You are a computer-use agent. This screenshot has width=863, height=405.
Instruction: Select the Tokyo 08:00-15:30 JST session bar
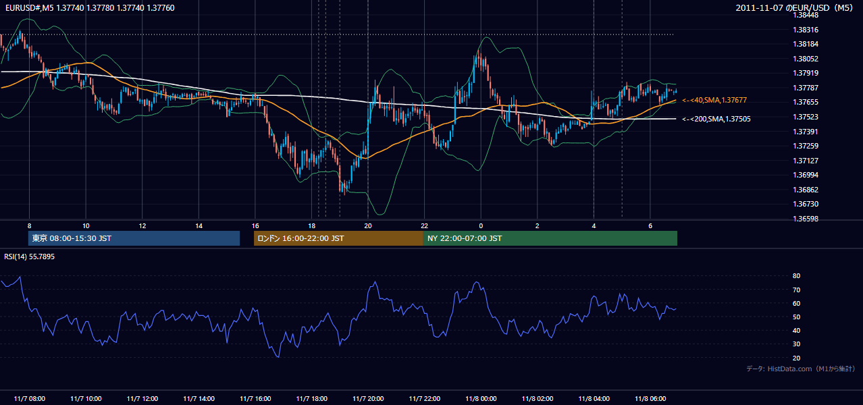(x=134, y=238)
